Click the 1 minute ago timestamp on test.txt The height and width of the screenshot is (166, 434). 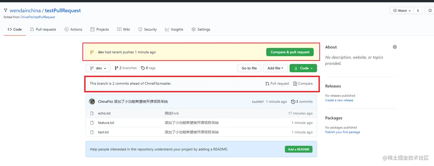[x=302, y=132]
